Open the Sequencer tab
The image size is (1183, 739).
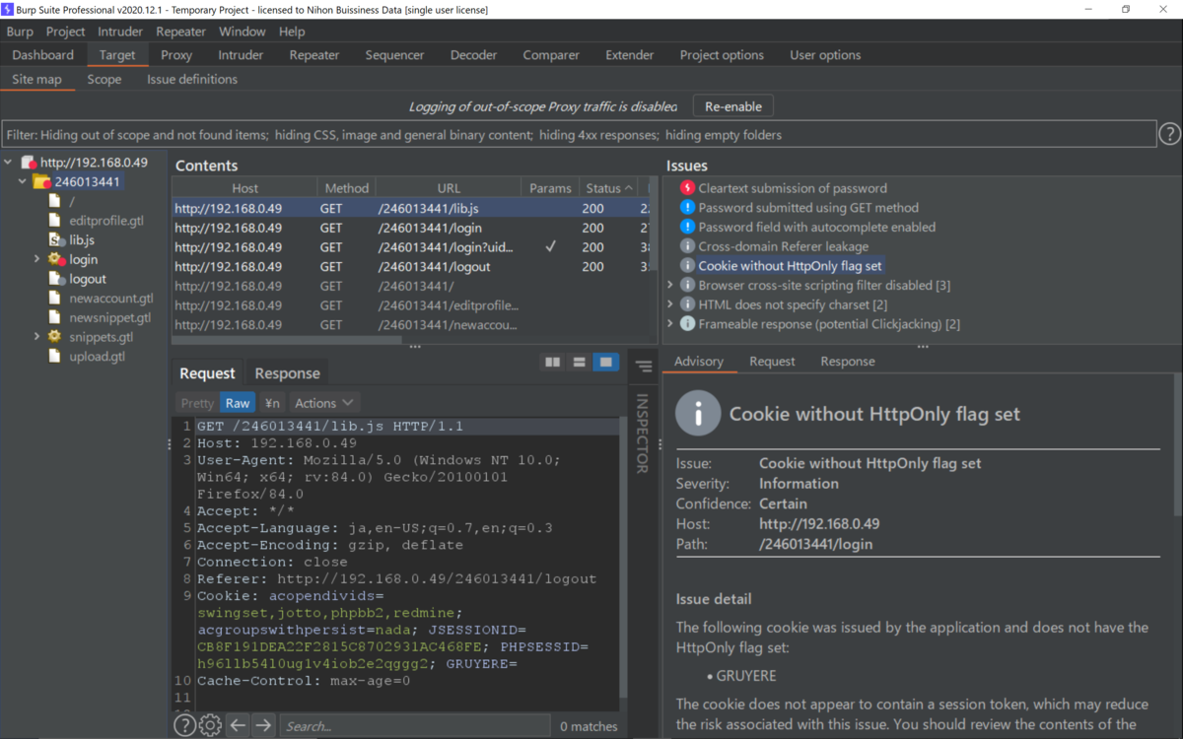pyautogui.click(x=394, y=55)
